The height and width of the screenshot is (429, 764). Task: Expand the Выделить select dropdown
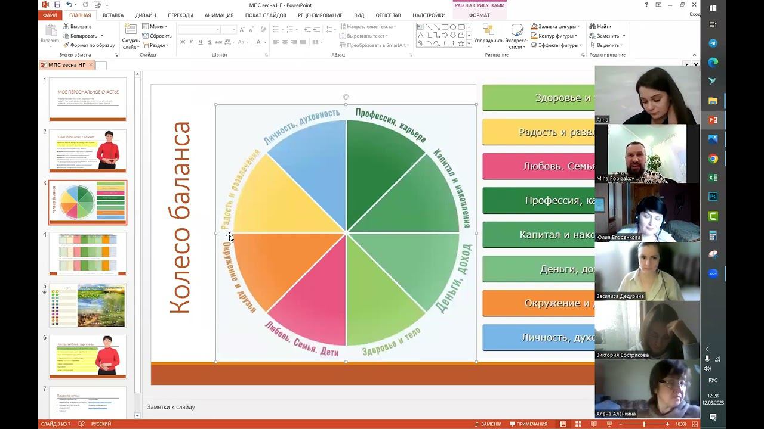(x=606, y=45)
